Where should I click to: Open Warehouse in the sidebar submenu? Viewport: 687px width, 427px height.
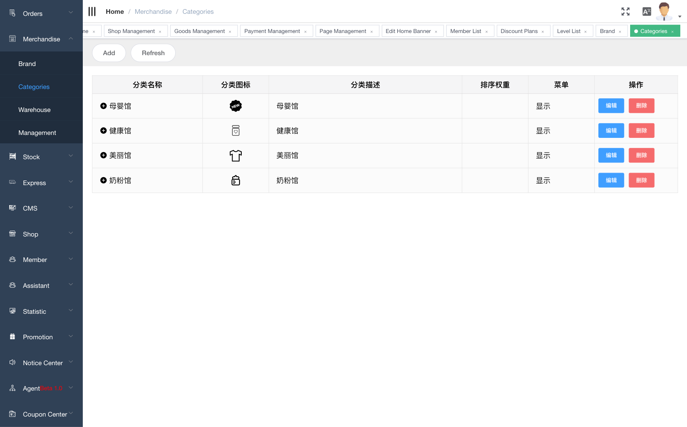click(34, 110)
